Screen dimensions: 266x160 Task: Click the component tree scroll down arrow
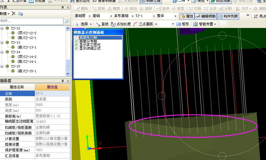click(68, 73)
